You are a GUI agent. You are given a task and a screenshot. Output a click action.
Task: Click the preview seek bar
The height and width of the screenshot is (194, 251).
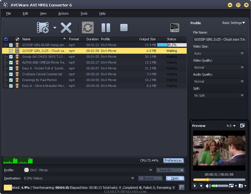tap(219, 180)
